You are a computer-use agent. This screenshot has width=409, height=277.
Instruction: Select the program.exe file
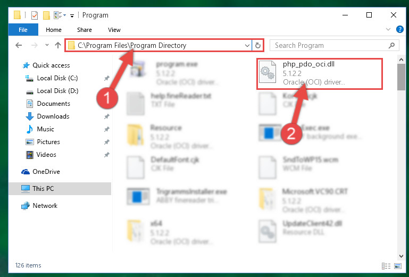(175, 73)
